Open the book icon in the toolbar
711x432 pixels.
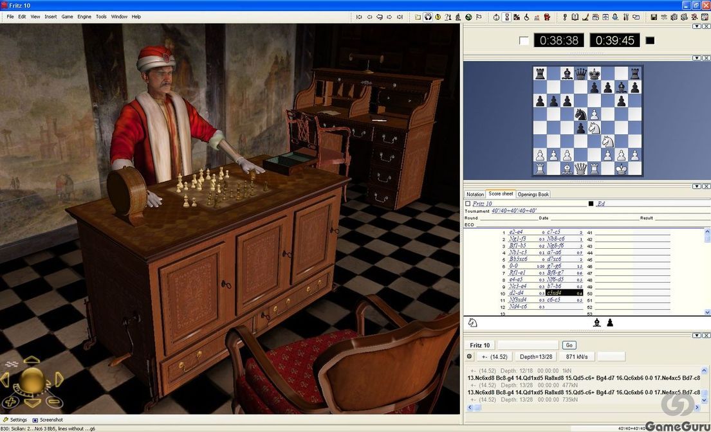[x=575, y=17]
